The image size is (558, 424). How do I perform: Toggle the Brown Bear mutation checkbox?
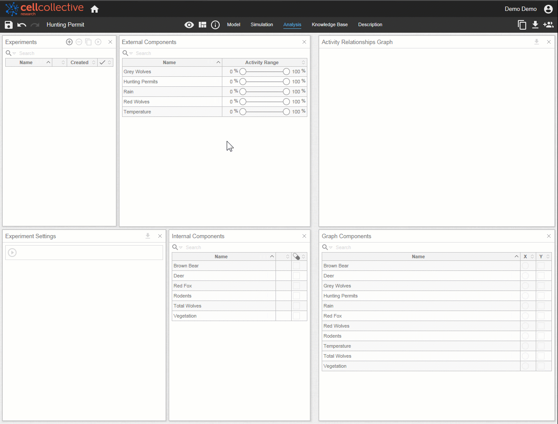(296, 266)
